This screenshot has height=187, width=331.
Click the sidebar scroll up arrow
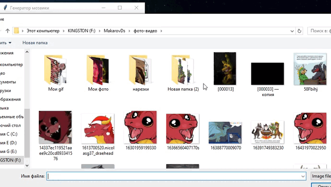[27, 52]
